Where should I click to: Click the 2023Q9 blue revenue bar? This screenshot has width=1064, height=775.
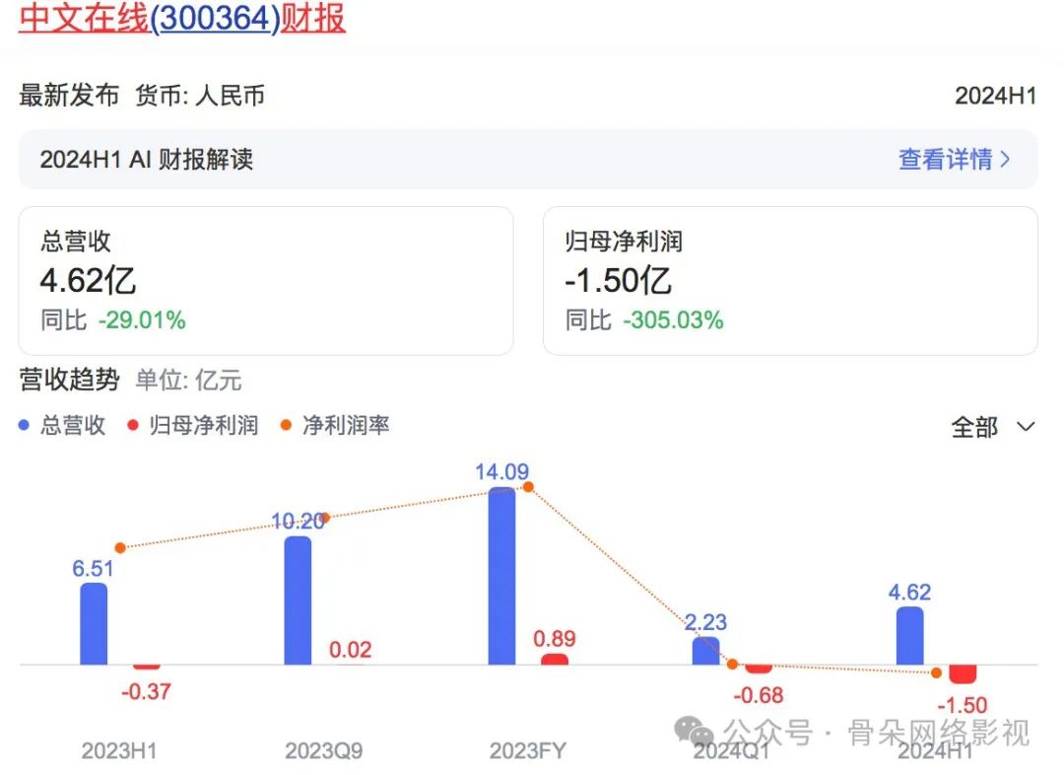point(298,600)
